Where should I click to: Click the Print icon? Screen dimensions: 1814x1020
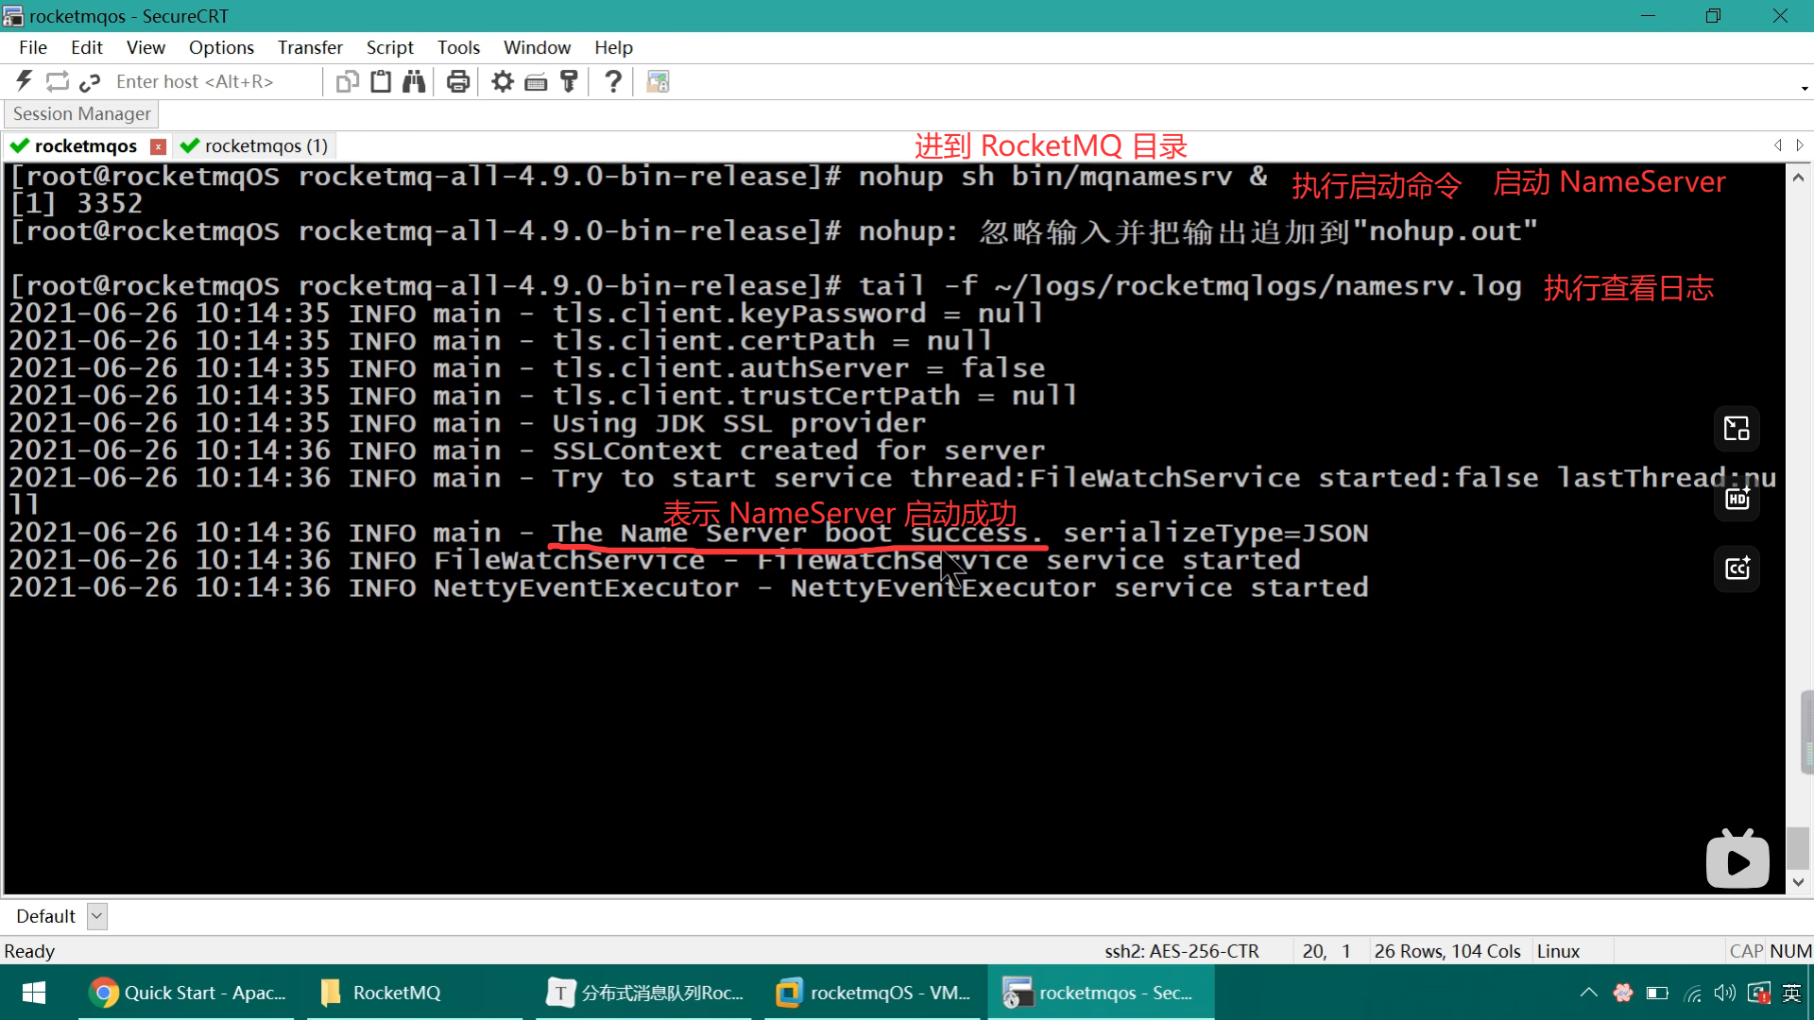458,82
